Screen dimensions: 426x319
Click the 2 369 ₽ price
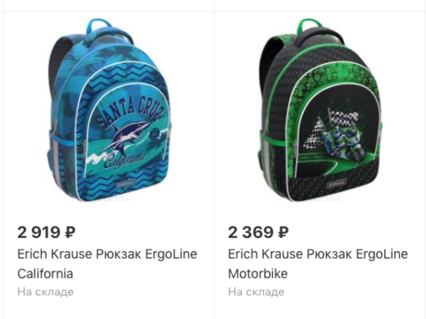(258, 232)
